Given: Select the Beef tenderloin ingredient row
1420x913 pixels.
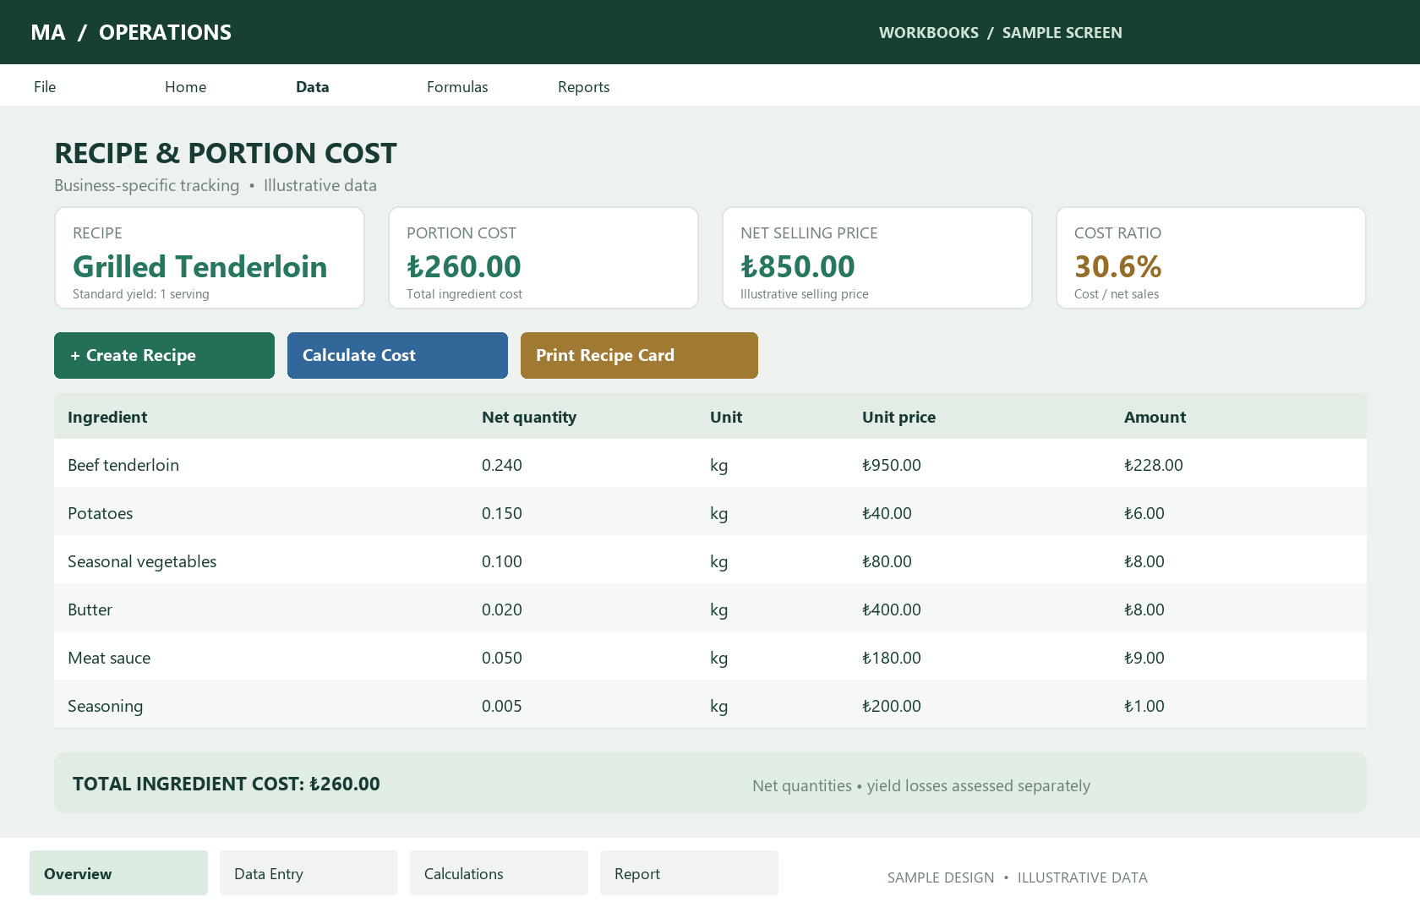Looking at the screenshot, I should (710, 464).
